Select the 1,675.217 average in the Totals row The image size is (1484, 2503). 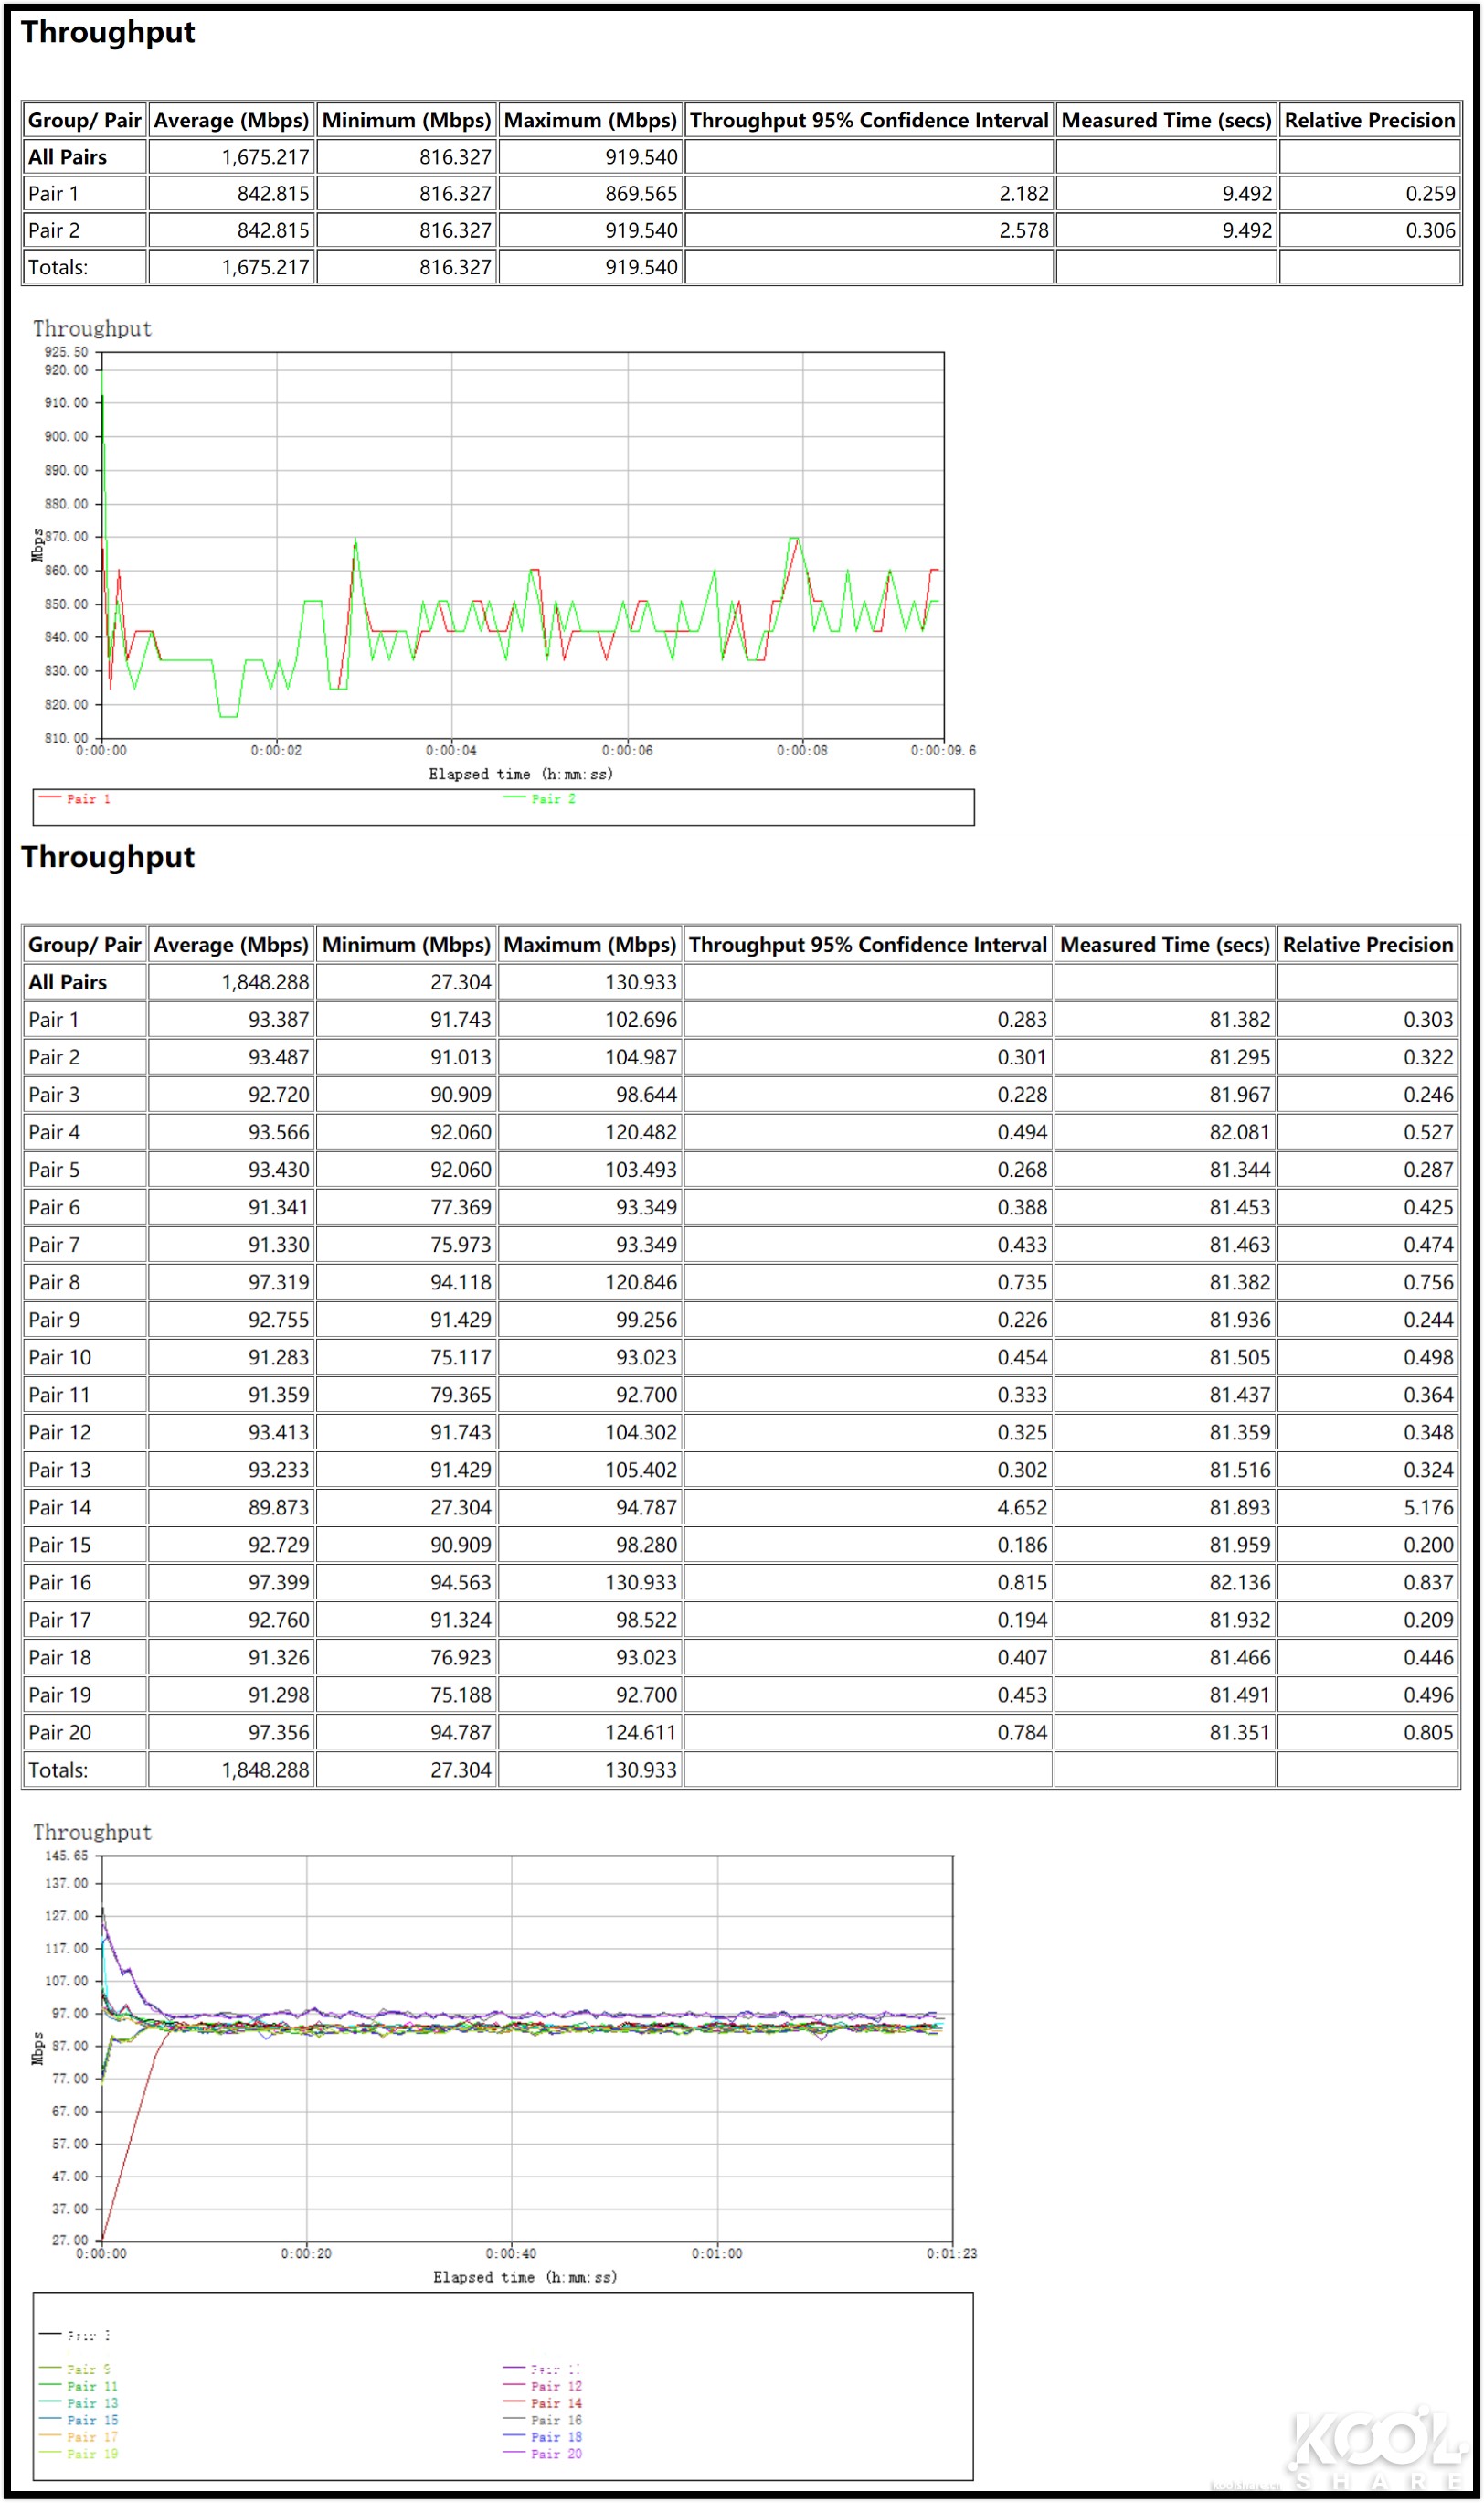point(265,267)
